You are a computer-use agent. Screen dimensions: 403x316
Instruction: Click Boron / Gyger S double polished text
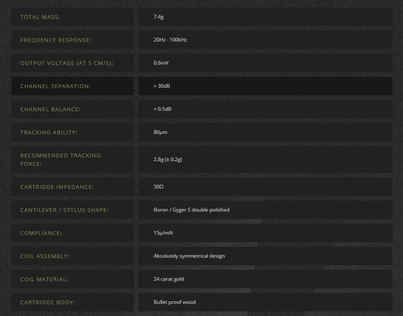click(192, 210)
